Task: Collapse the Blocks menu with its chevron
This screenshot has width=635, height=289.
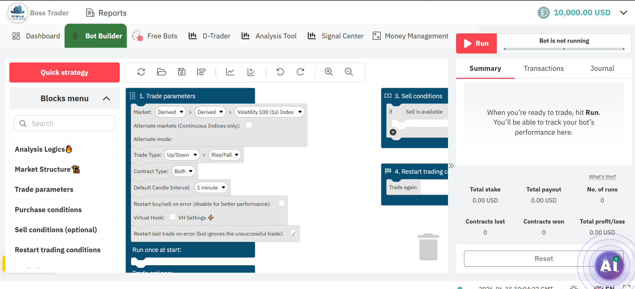Action: point(106,98)
